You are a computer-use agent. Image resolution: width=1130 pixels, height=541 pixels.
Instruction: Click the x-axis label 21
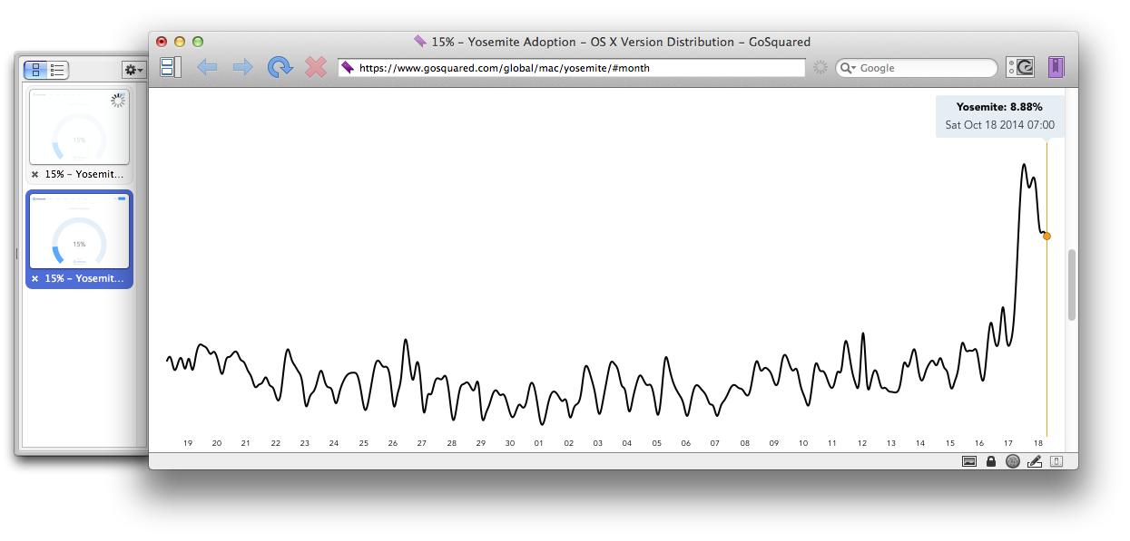click(246, 443)
